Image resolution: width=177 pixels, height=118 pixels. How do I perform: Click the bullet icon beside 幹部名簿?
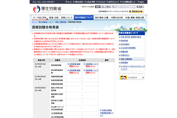(120, 41)
